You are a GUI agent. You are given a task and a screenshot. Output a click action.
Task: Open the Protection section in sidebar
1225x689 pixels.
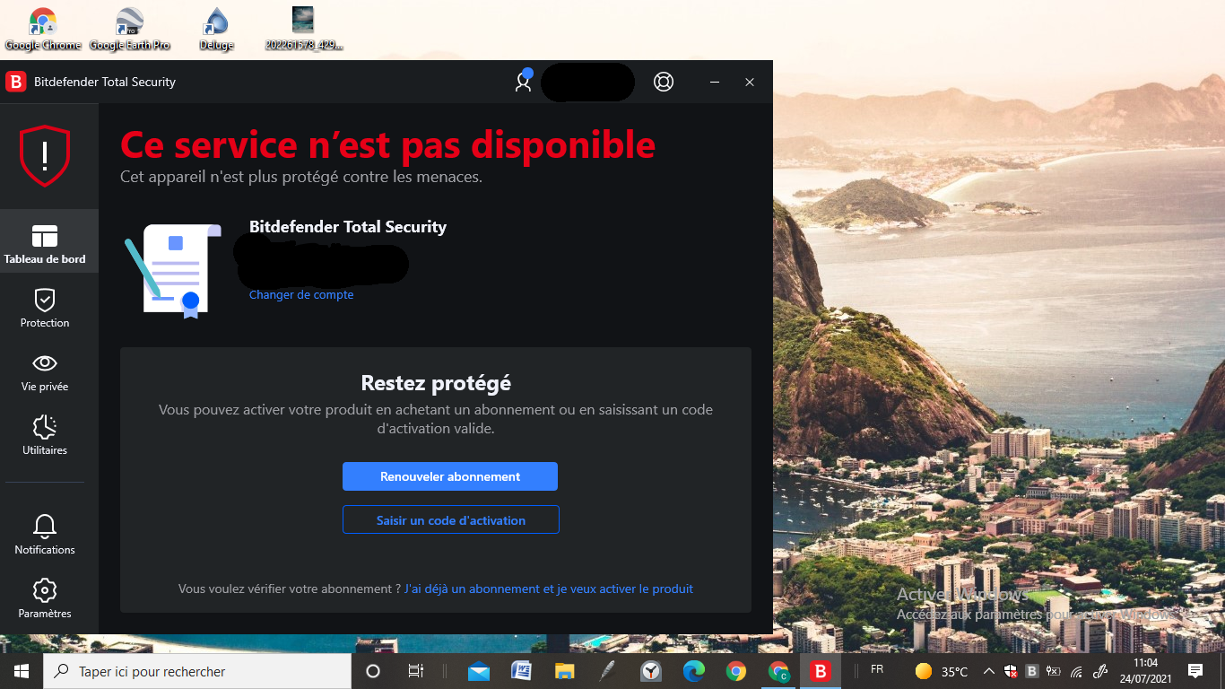45,308
